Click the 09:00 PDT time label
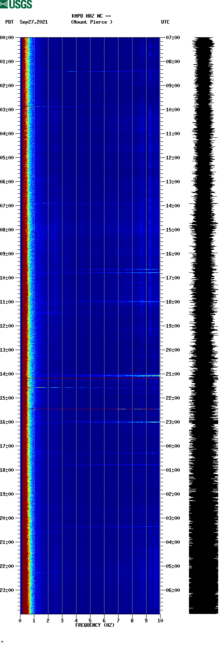Screen dimensions: 221x646 coord(7,254)
